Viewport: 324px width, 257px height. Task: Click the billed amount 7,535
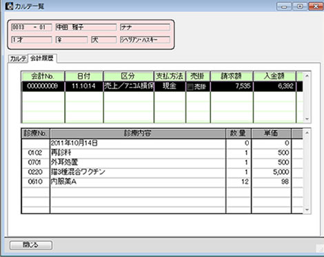click(x=232, y=86)
